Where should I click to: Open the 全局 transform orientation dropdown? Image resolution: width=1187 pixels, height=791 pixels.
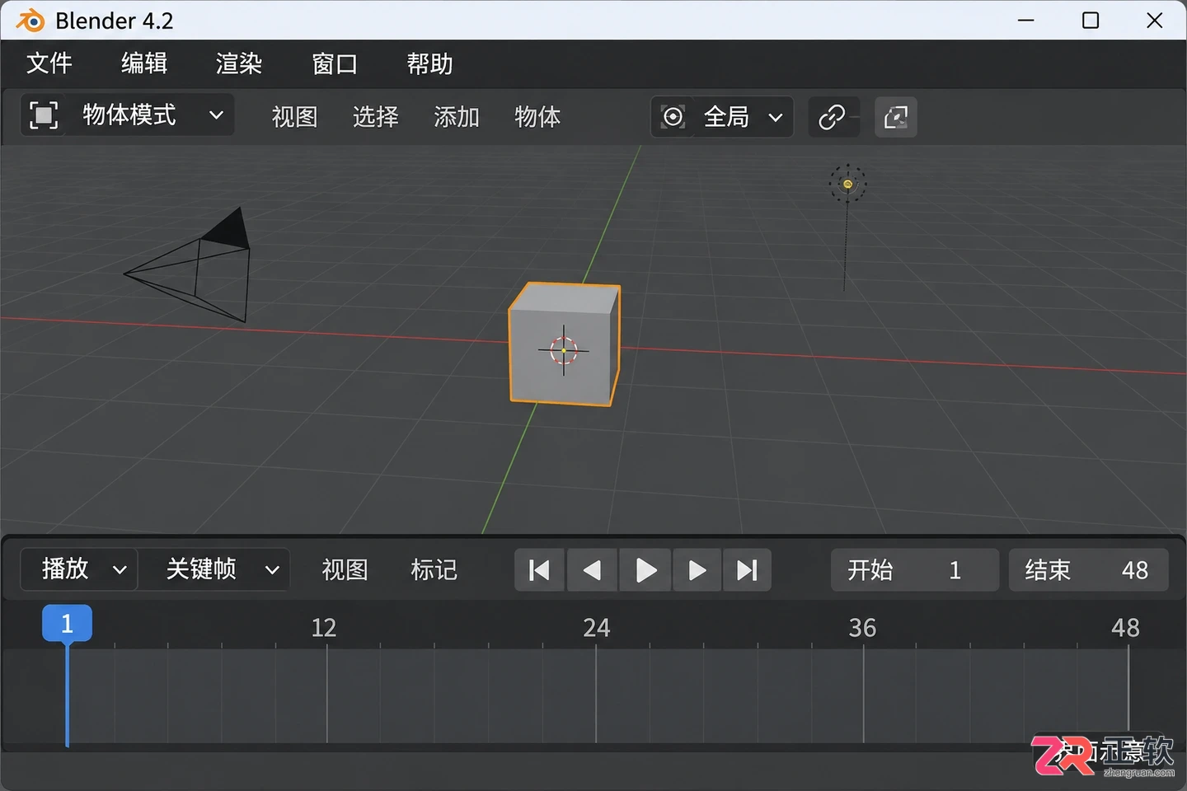tap(722, 117)
